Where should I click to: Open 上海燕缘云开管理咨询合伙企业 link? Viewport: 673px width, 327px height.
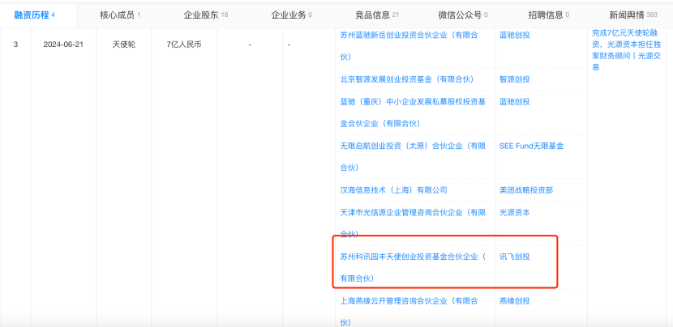409,312
